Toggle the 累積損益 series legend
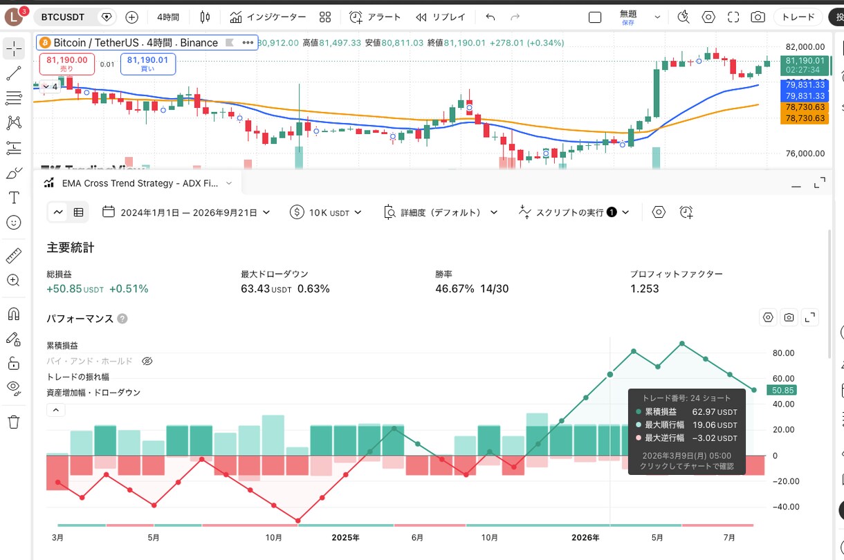The width and height of the screenshot is (844, 560). point(62,345)
